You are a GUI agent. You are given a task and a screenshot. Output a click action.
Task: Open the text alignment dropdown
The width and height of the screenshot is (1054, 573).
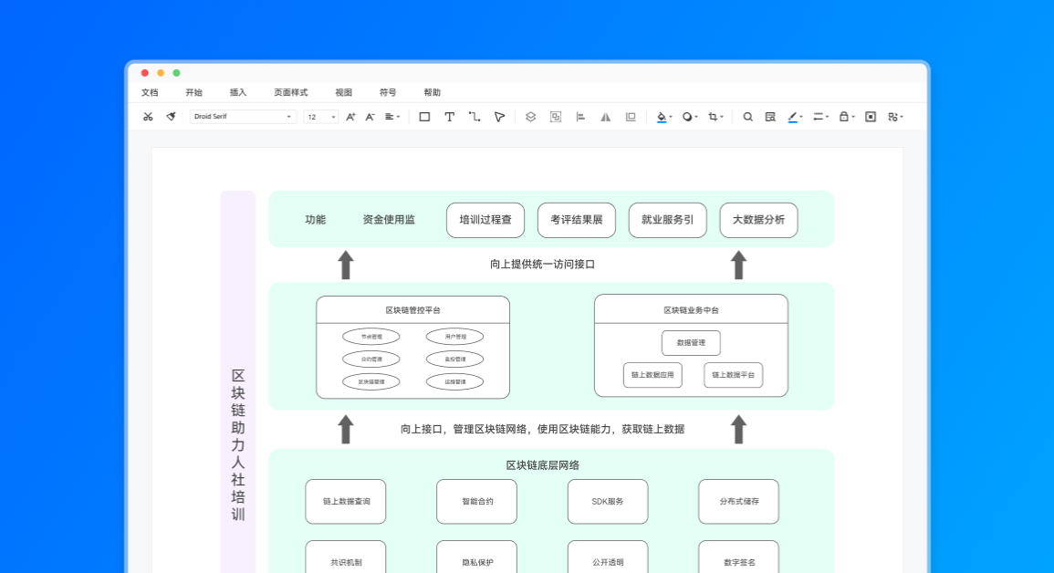[x=391, y=117]
